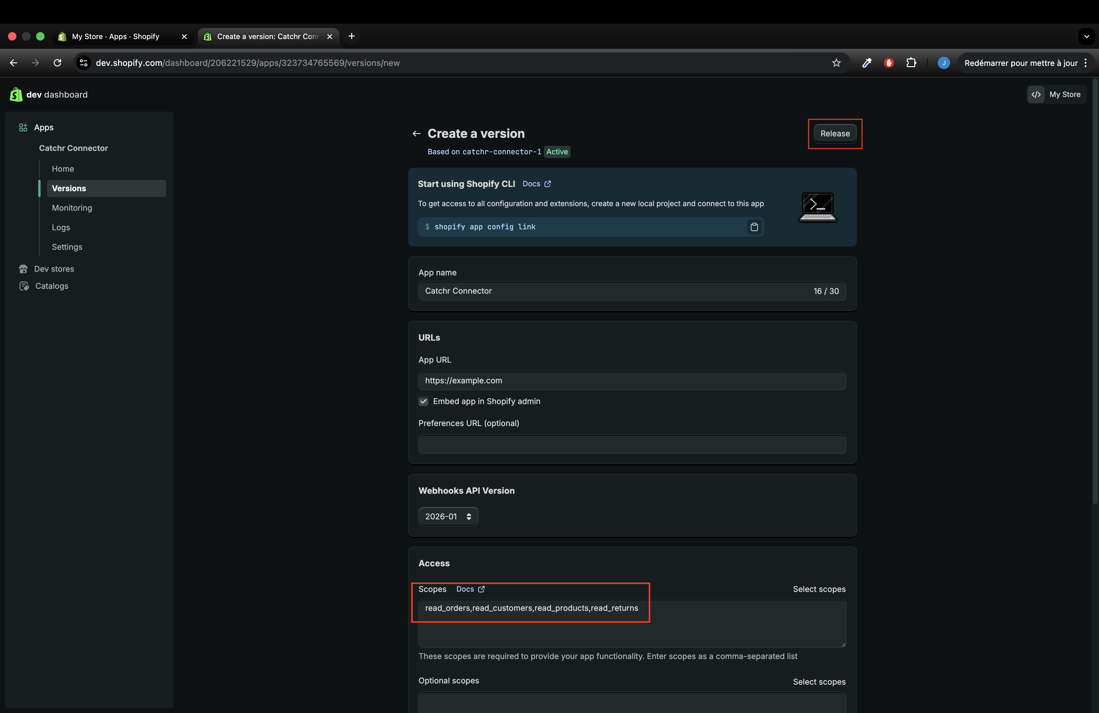The width and height of the screenshot is (1099, 713).
Task: Click Select scopes beside Optional scopes
Action: 819,682
